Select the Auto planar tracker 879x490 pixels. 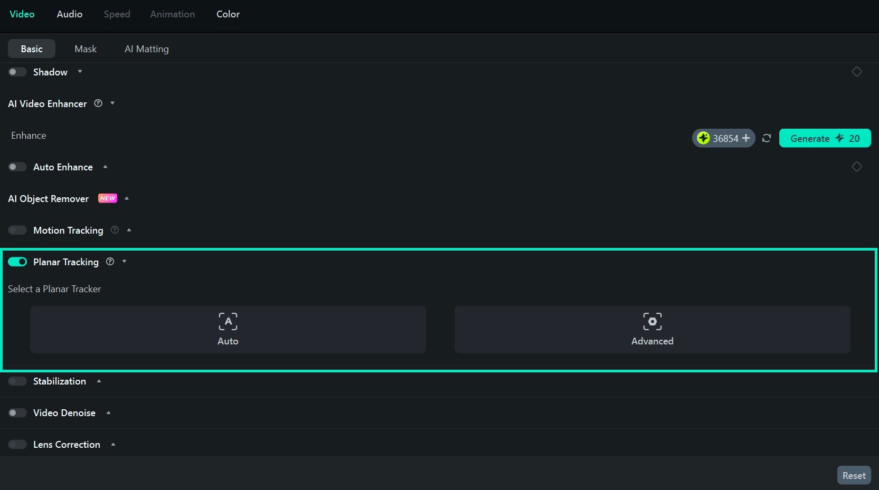tap(228, 329)
